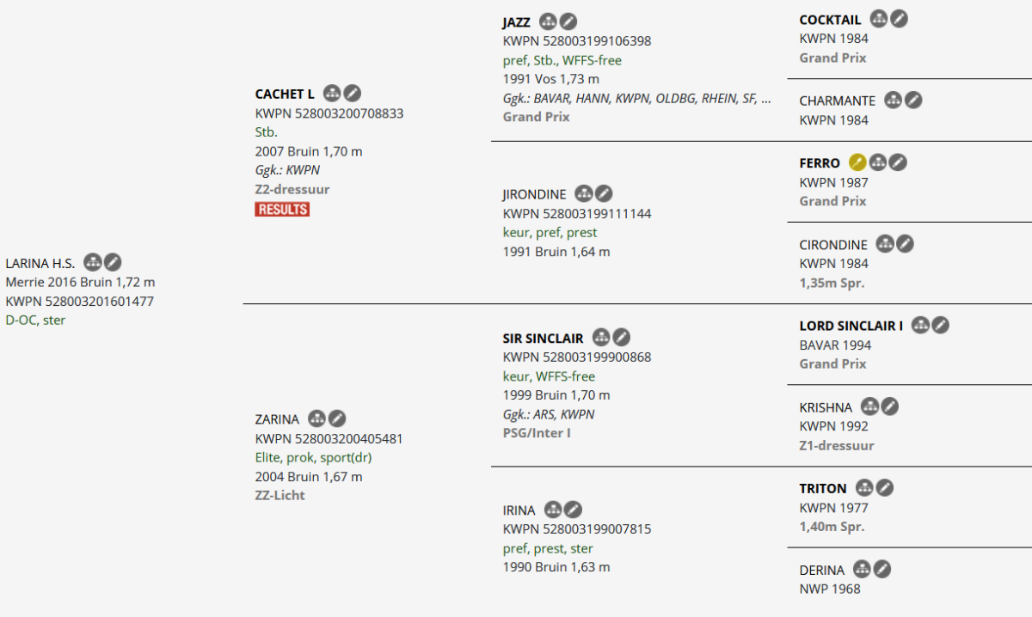This screenshot has height=617, width=1032.
Task: Click edit pencil icon for LORD SINCLAIR I
Action: pos(941,325)
